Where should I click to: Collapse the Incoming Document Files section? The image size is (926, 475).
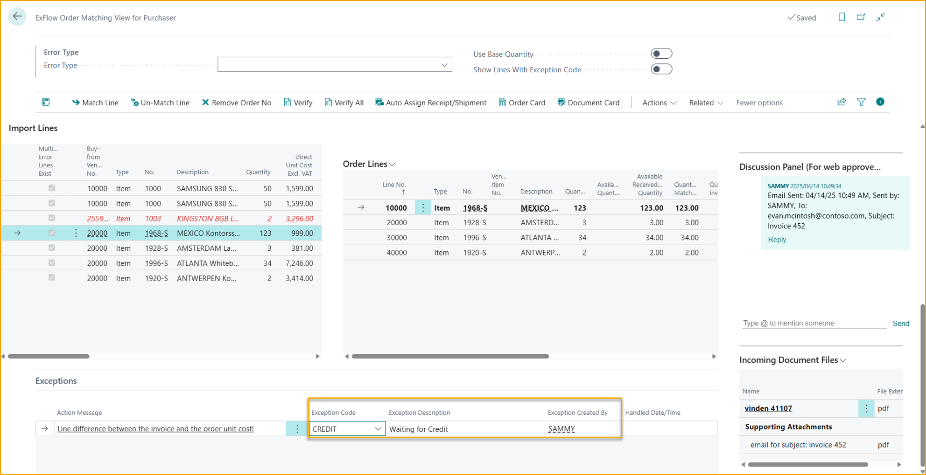coord(843,360)
